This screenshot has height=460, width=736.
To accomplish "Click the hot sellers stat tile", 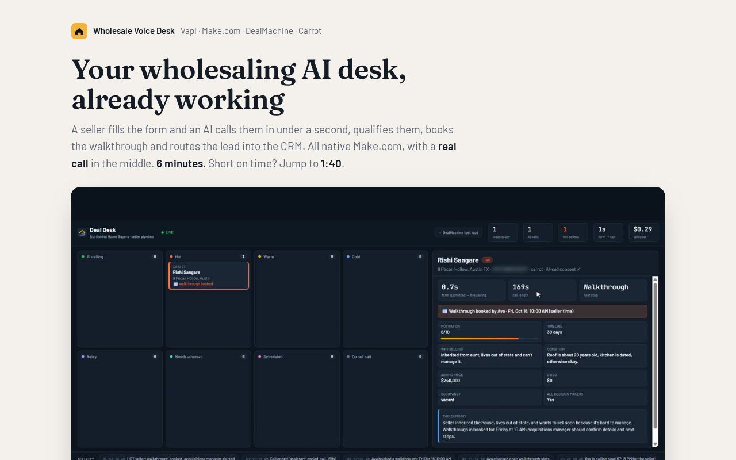I will (573, 232).
